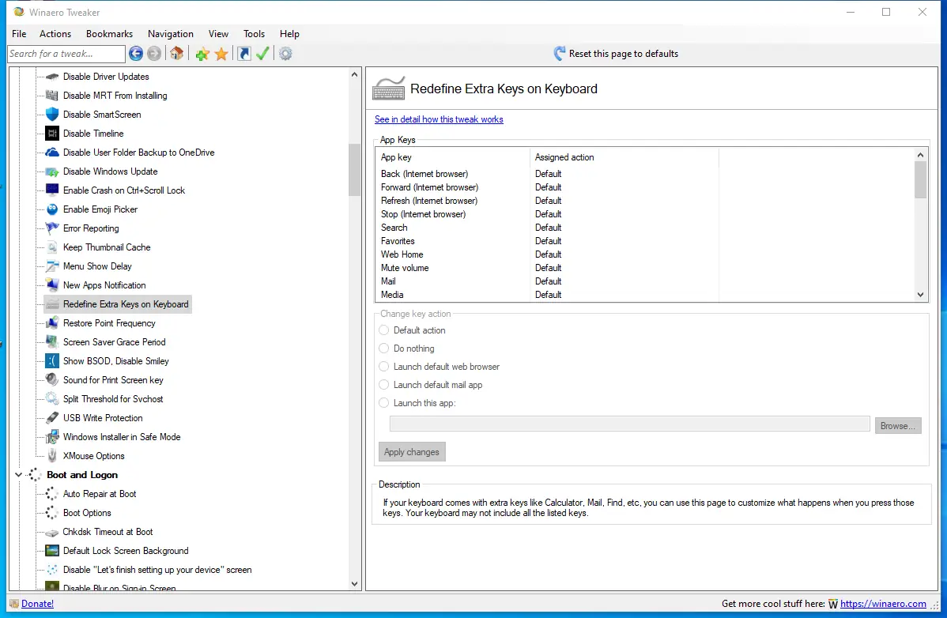Click the Disable Driver Updates icon

(x=52, y=77)
